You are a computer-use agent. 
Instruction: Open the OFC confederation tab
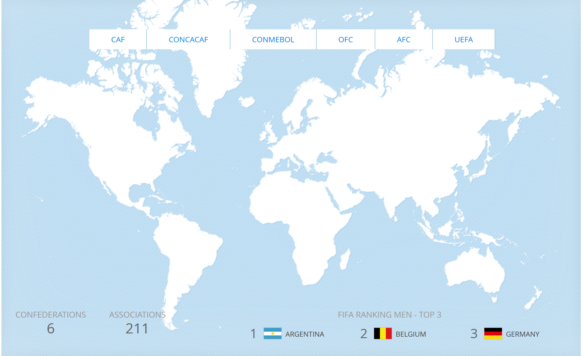tap(345, 40)
